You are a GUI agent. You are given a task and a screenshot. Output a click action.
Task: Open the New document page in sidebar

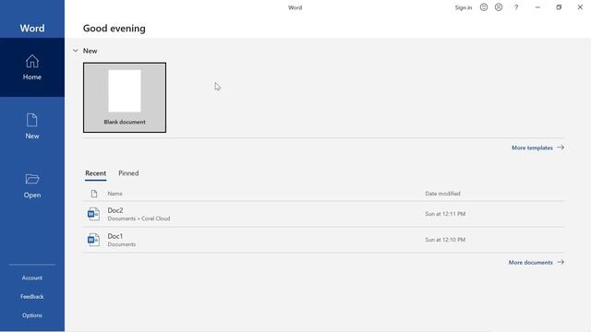[32, 126]
